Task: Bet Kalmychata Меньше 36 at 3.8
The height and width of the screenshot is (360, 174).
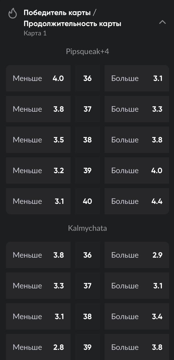Action: click(38, 255)
